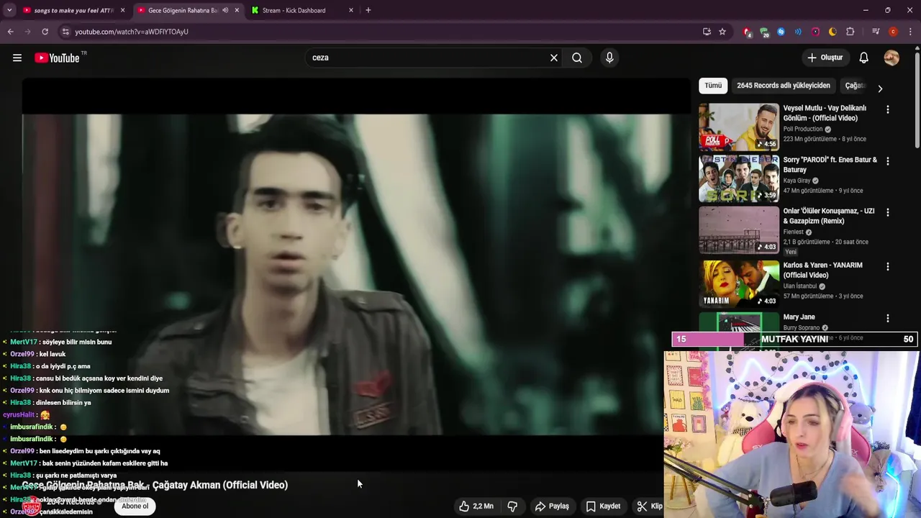Image resolution: width=921 pixels, height=518 pixels.
Task: Open Karlos & Yaren YANARIM thumbnail
Action: point(739,283)
